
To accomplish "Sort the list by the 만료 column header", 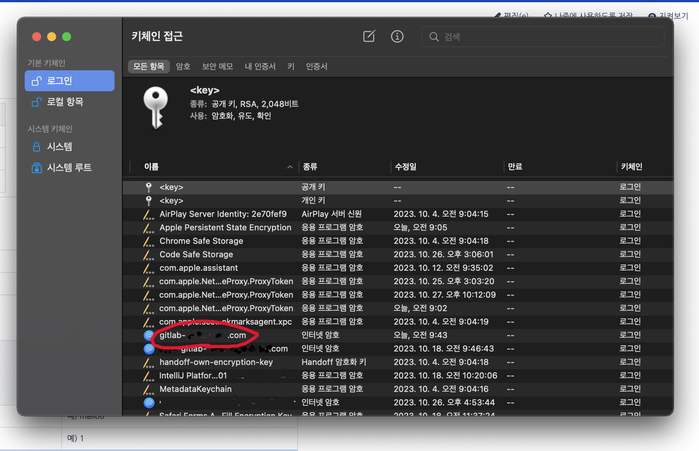I will (x=515, y=167).
